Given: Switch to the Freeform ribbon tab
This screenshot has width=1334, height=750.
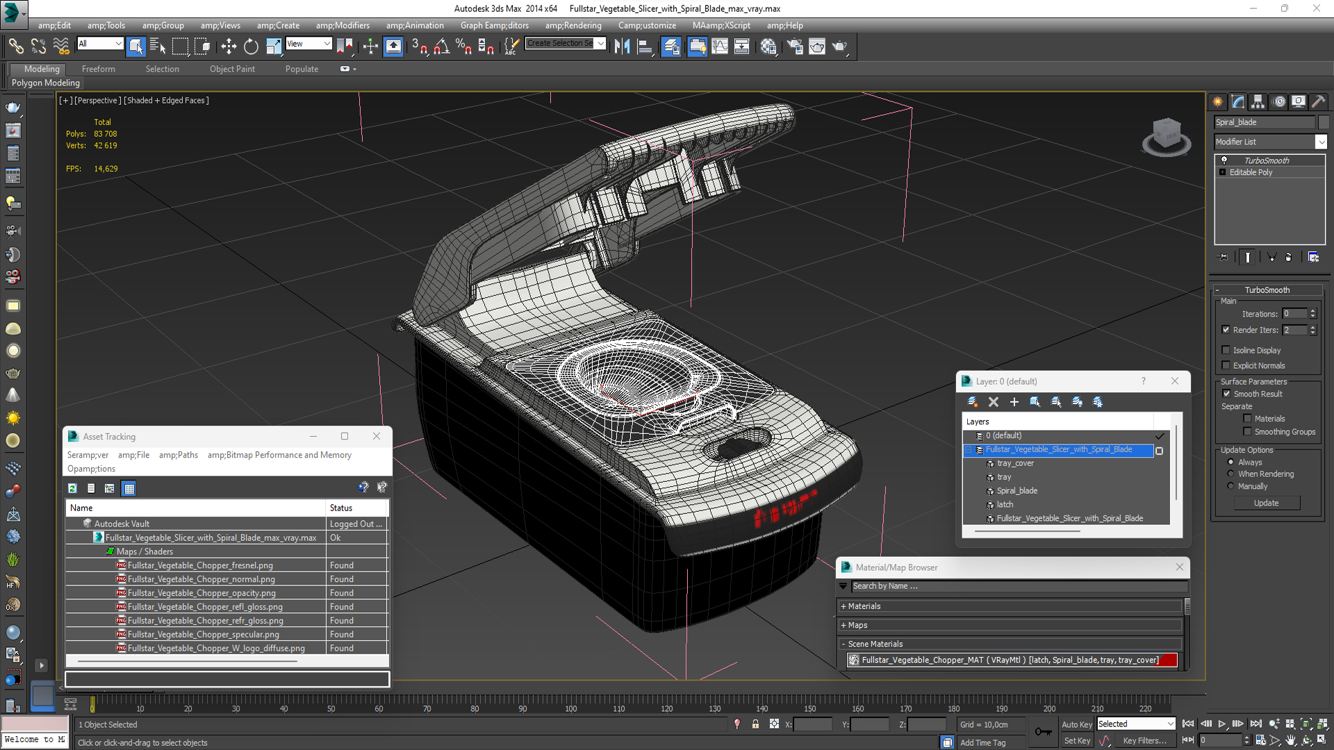Looking at the screenshot, I should (x=98, y=69).
